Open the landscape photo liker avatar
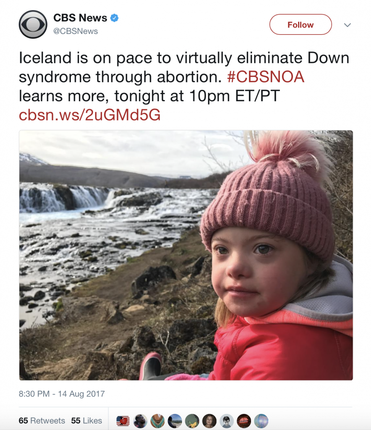The height and width of the screenshot is (430, 371). coord(175,421)
